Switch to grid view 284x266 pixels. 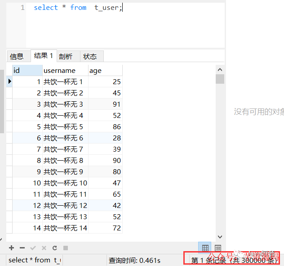coord(205,248)
